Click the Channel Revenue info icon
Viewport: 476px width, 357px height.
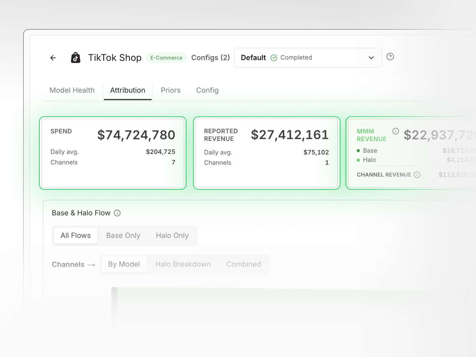pyautogui.click(x=417, y=175)
